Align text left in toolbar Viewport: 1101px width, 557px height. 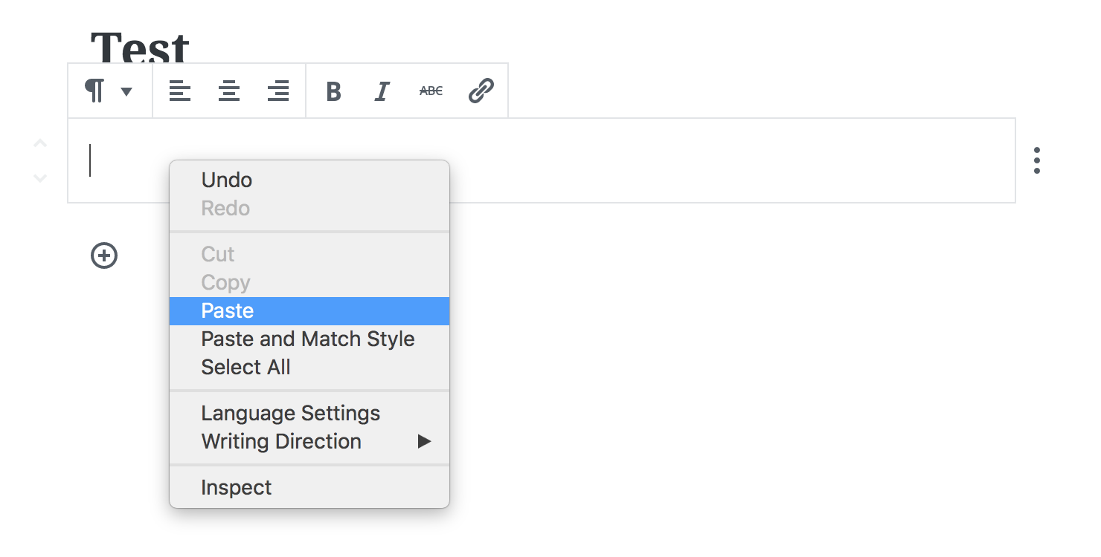(180, 91)
